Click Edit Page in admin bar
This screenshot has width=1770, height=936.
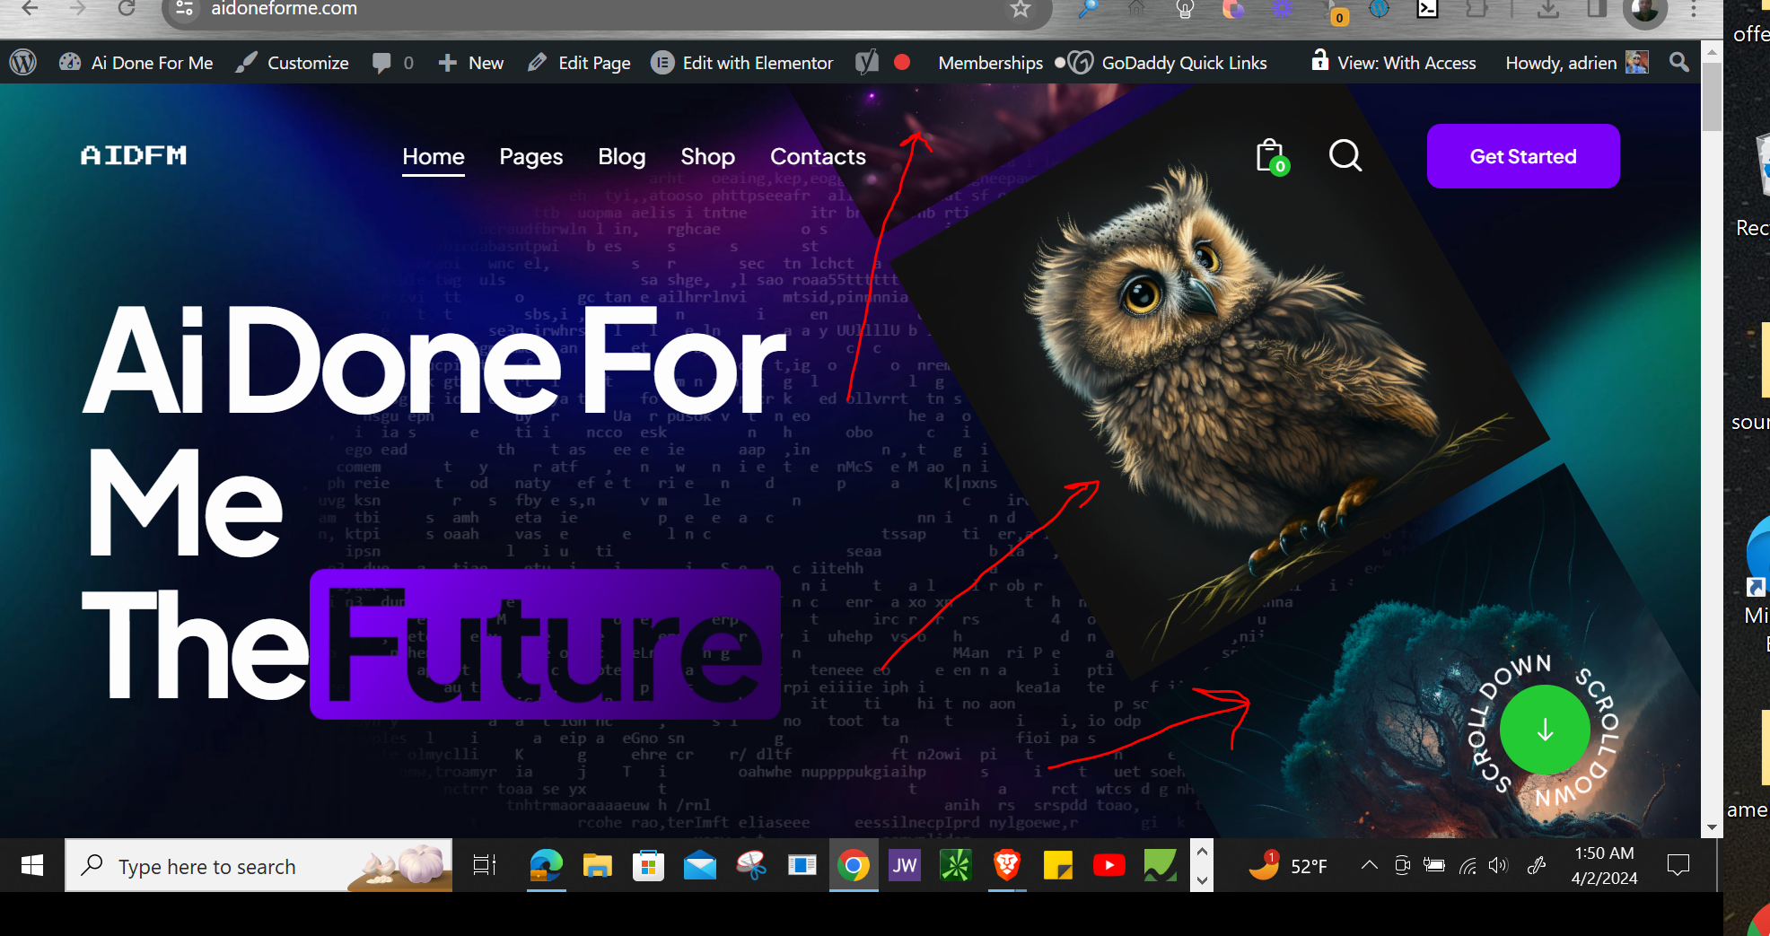(x=579, y=63)
